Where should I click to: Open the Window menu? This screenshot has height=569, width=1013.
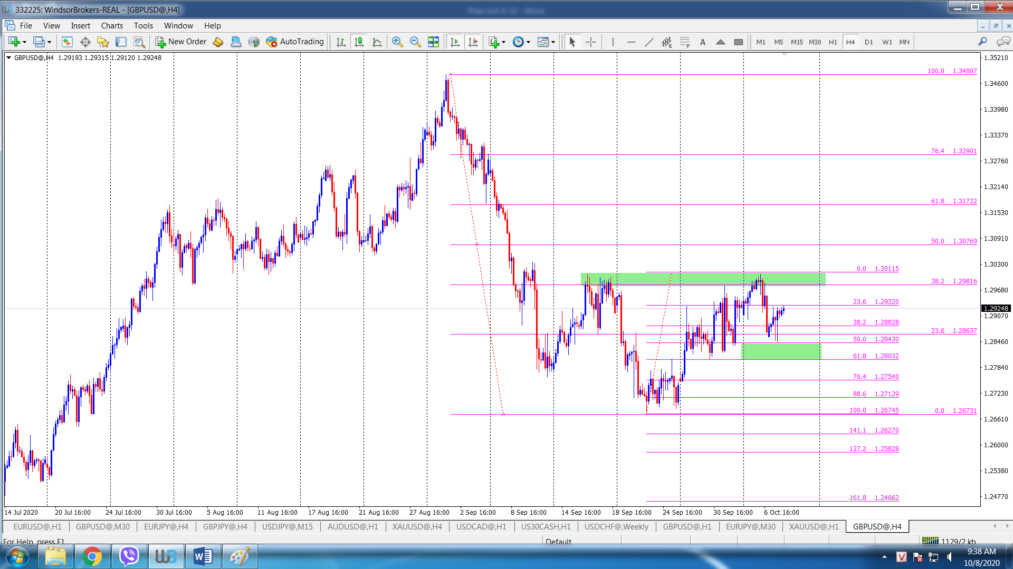pyautogui.click(x=178, y=25)
